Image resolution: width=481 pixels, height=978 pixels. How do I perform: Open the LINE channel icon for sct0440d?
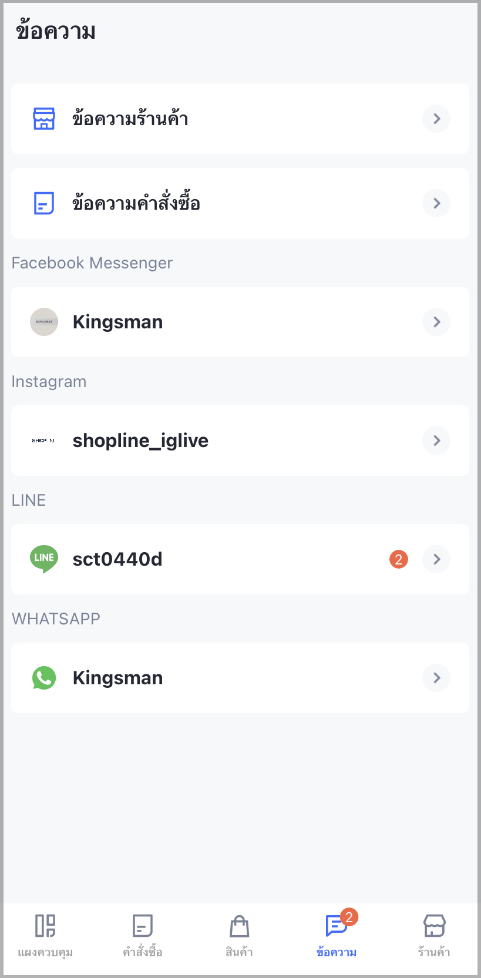[x=43, y=559]
